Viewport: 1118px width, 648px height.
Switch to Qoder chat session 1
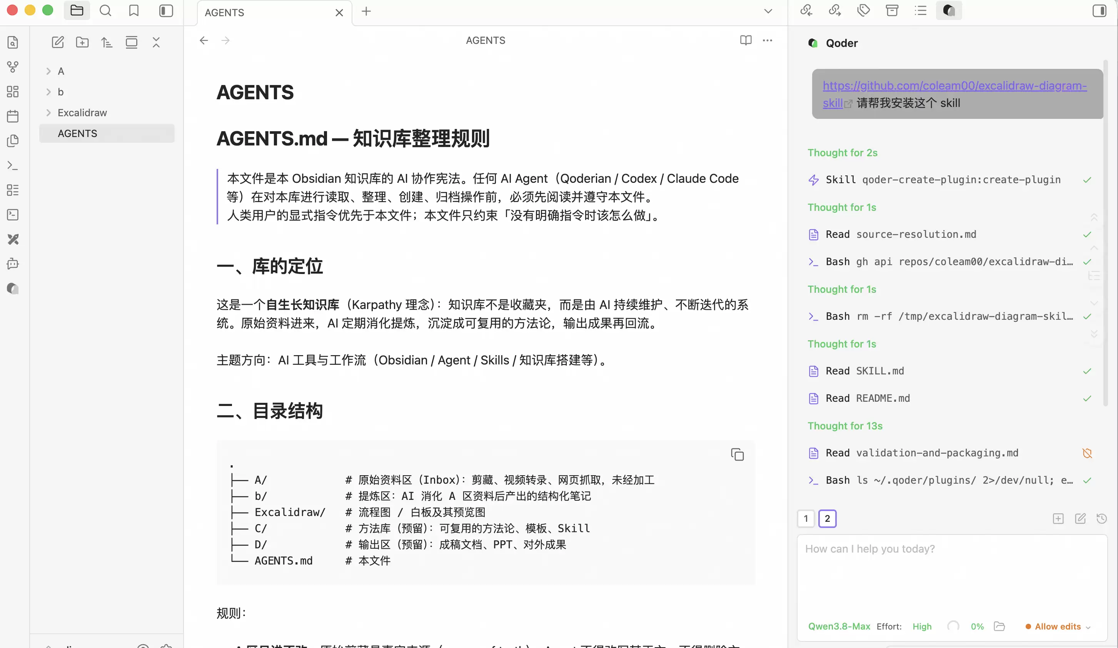pyautogui.click(x=806, y=518)
